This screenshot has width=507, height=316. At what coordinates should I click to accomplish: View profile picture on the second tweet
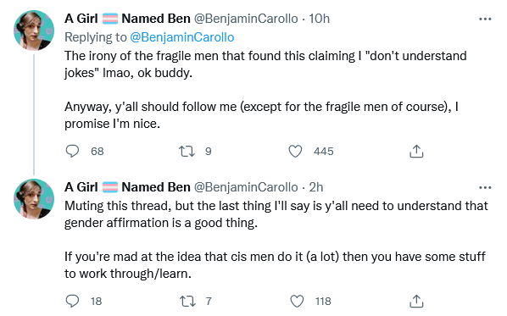tap(34, 199)
